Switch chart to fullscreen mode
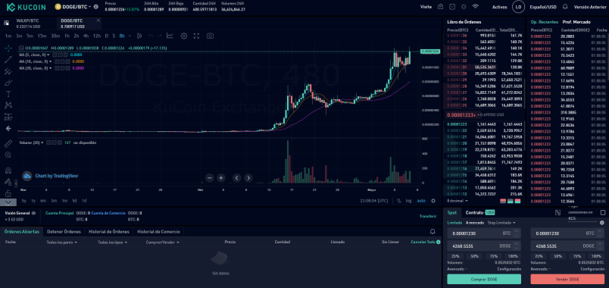 (196, 36)
